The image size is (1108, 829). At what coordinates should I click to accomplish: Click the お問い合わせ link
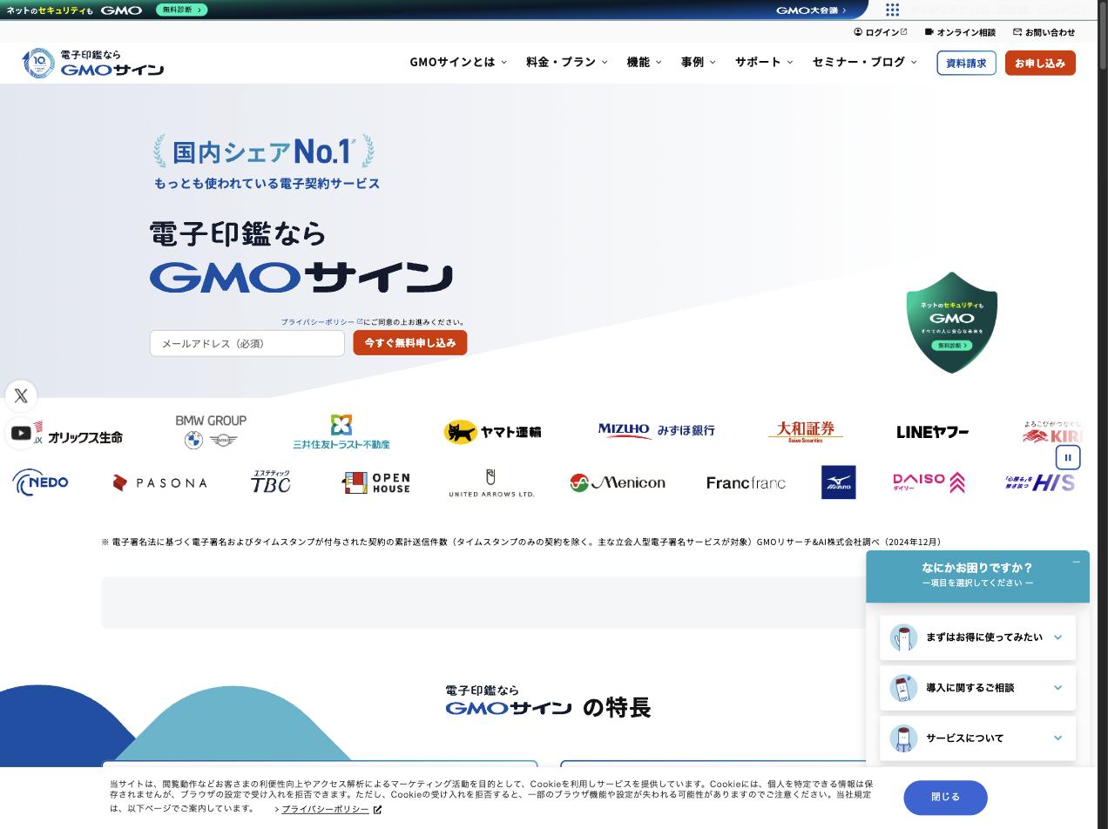pyautogui.click(x=1044, y=32)
